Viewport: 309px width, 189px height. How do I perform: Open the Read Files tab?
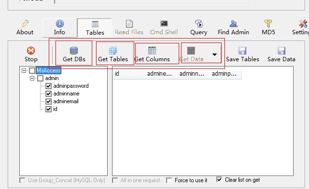[x=129, y=28]
